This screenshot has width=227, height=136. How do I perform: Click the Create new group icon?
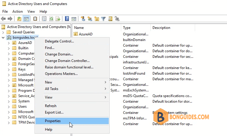90,19
